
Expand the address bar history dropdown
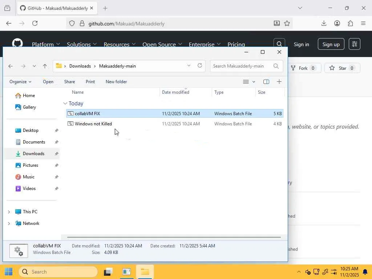pyautogui.click(x=189, y=65)
